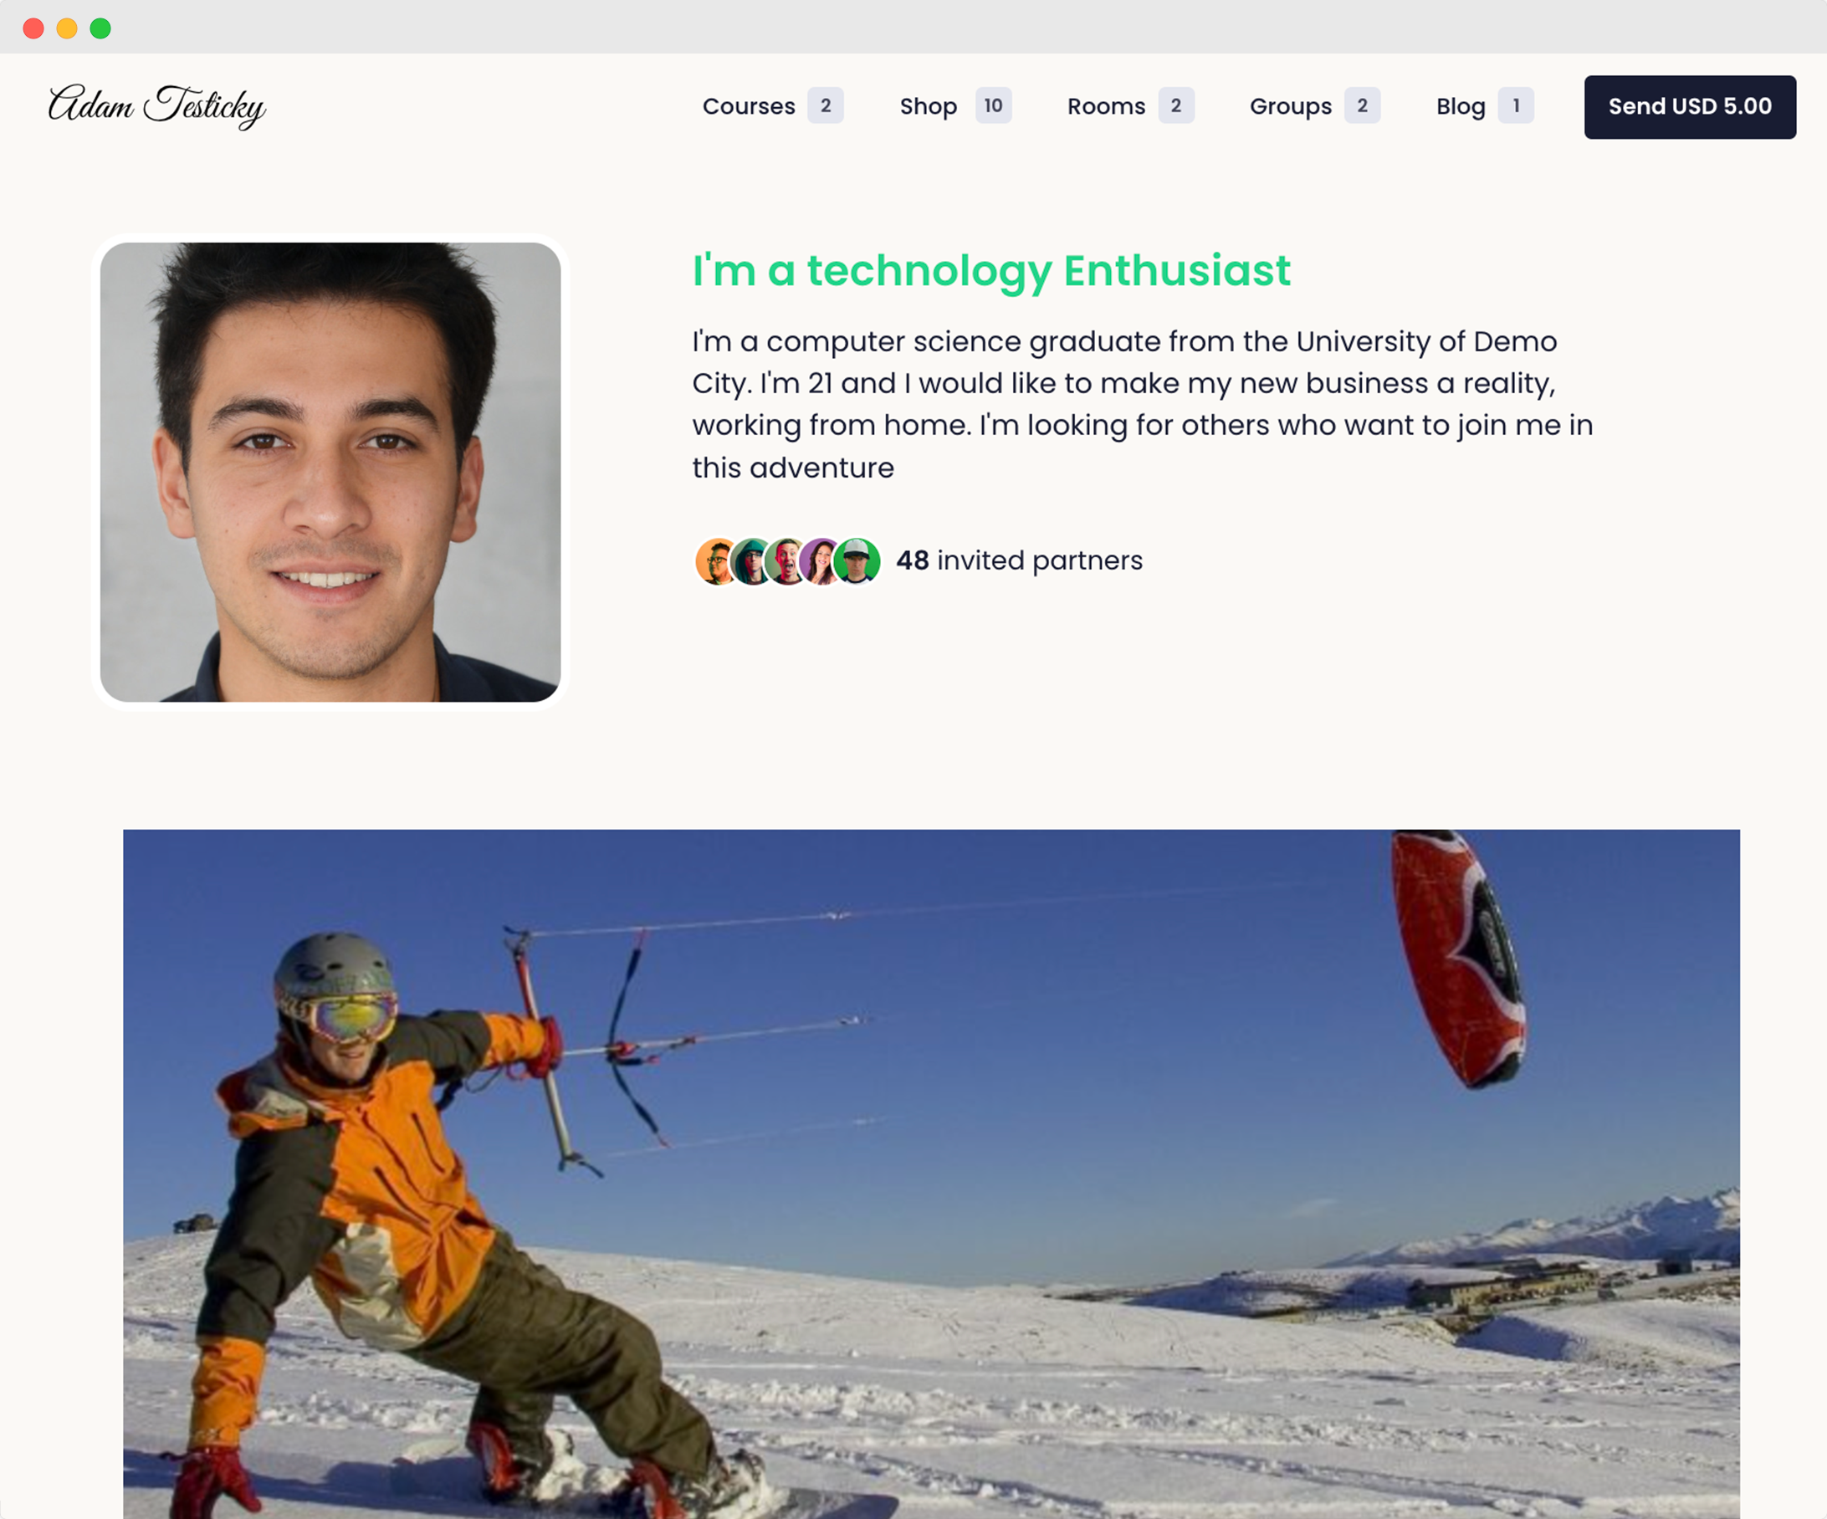
Task: Click the Courses count badge showing 2
Action: coord(825,105)
